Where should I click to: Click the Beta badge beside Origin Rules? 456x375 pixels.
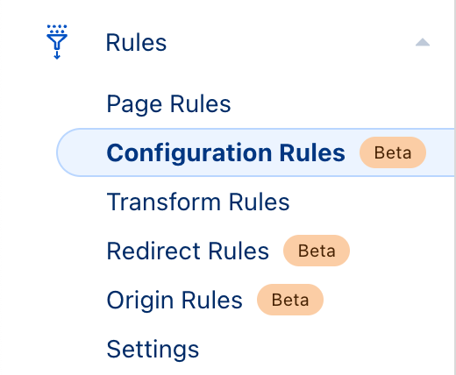tap(290, 300)
